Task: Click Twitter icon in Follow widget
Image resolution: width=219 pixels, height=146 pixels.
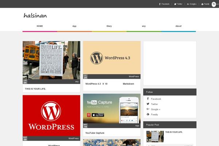Action: pos(148,104)
